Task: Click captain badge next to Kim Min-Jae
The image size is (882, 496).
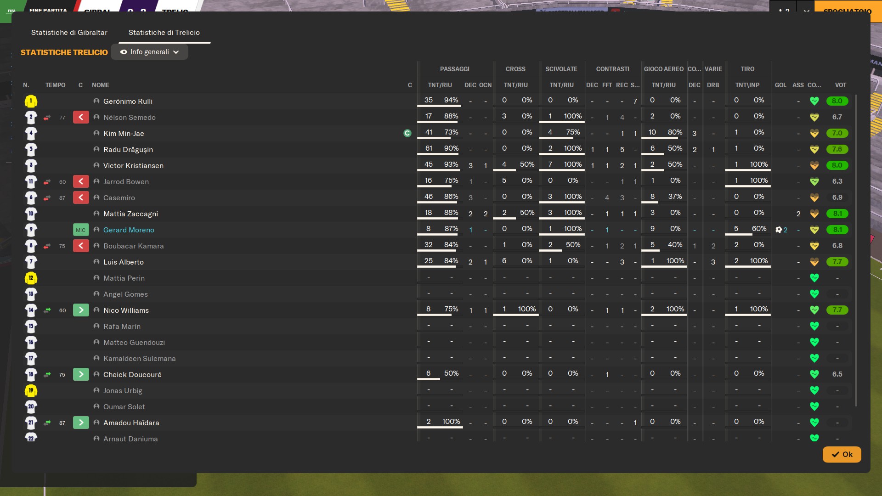Action: pyautogui.click(x=407, y=133)
